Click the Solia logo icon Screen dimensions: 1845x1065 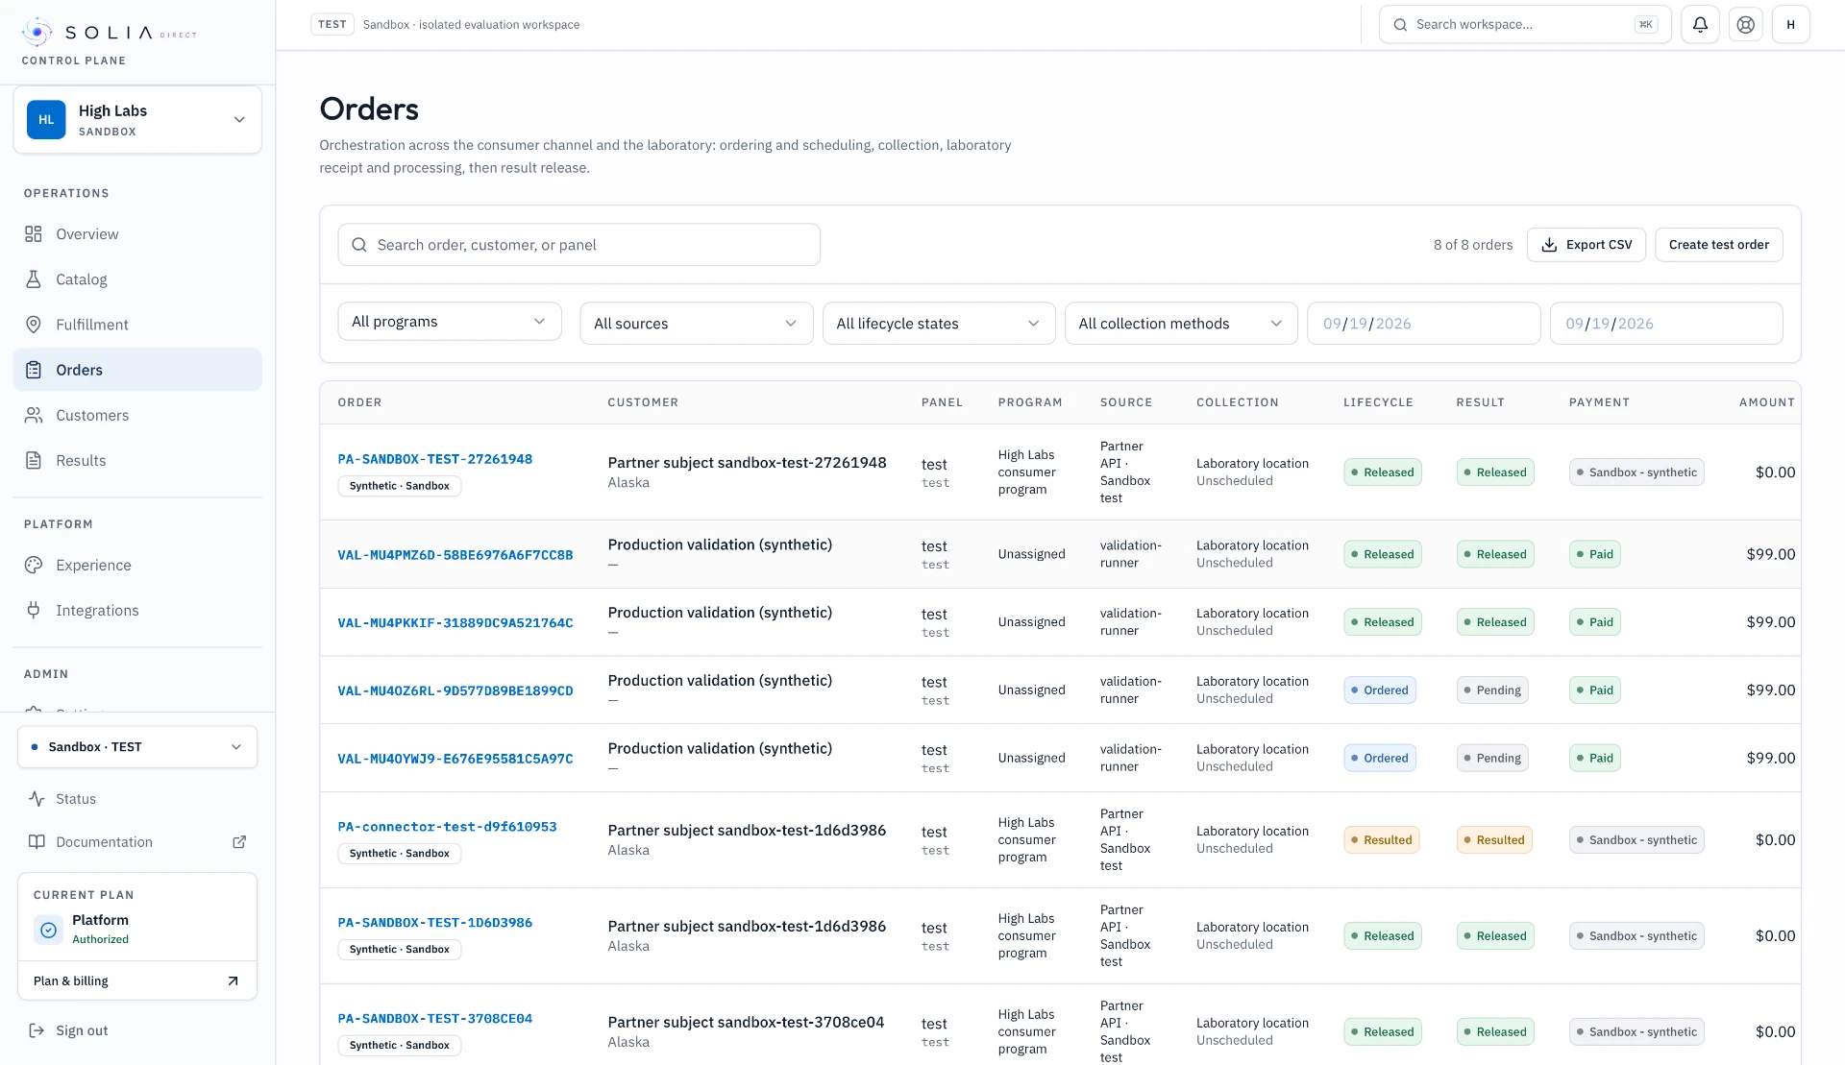[x=37, y=33]
